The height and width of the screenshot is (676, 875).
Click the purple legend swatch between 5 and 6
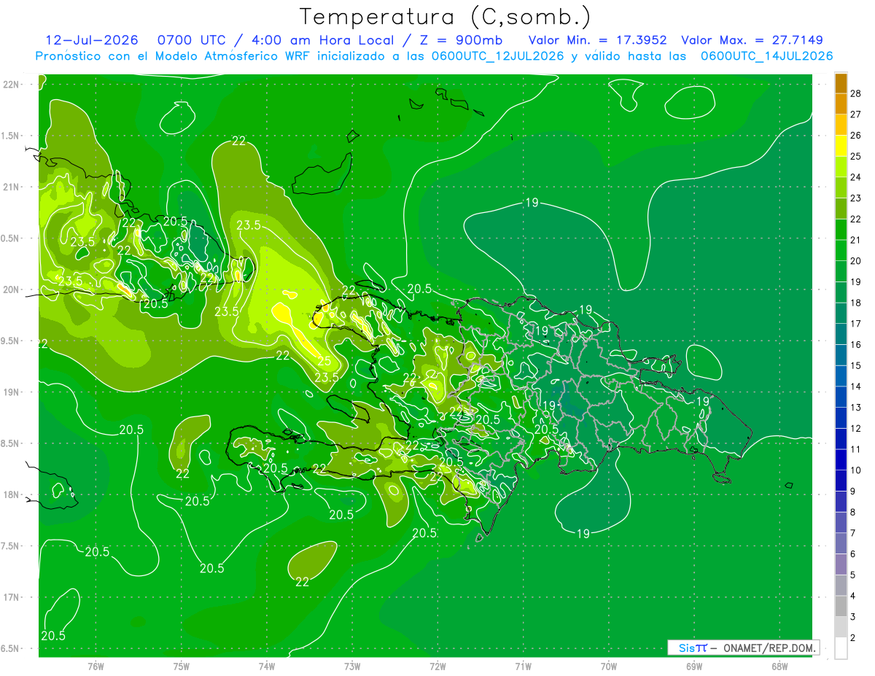[x=841, y=564]
